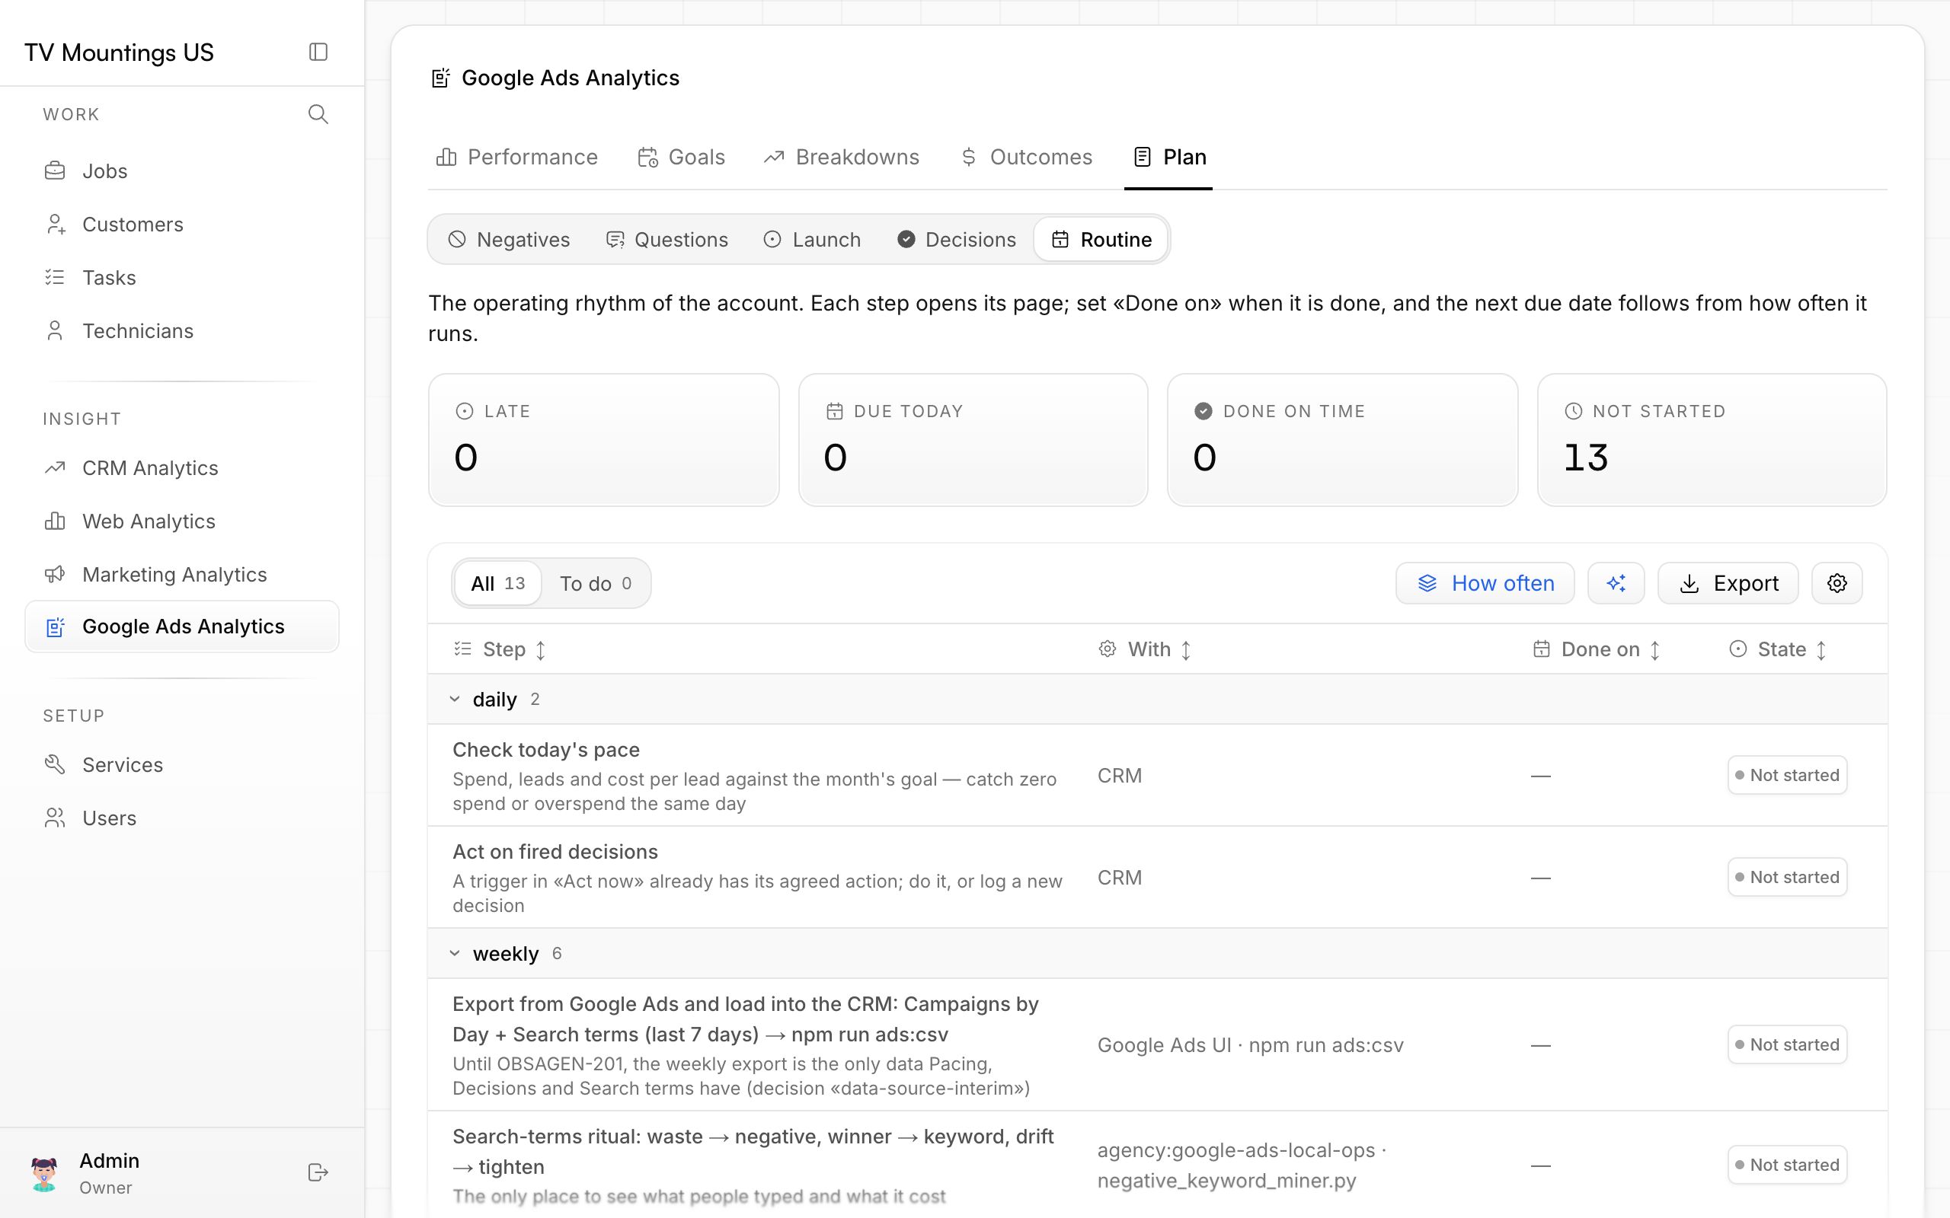Open Services under Setup
1950x1218 pixels.
[182, 764]
